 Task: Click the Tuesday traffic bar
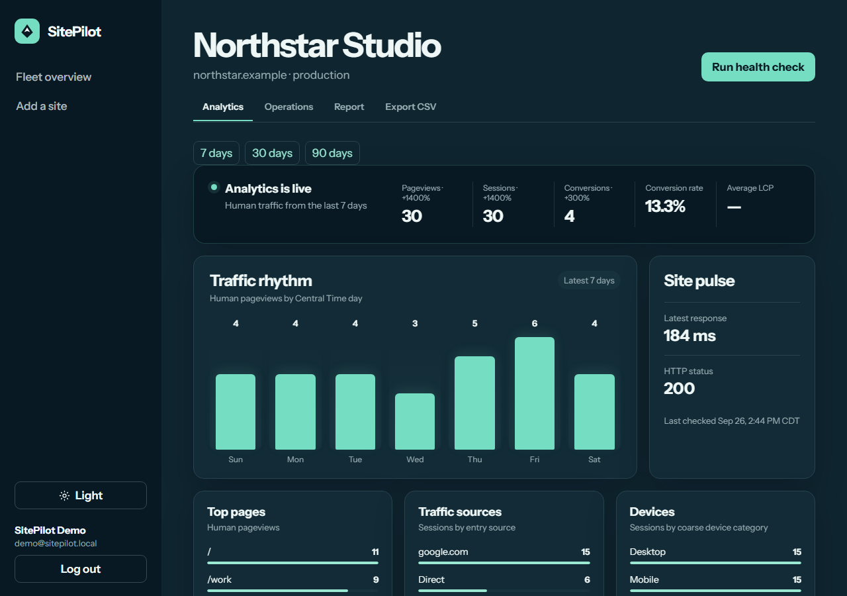(355, 412)
